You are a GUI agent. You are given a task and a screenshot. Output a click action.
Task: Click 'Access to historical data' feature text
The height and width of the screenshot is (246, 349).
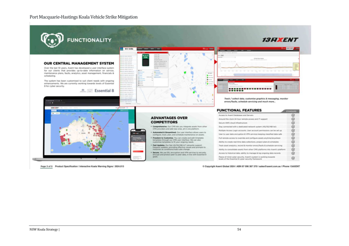[249, 153]
